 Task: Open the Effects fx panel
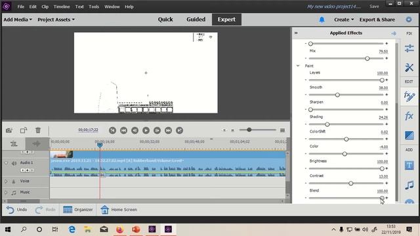[x=409, y=116]
